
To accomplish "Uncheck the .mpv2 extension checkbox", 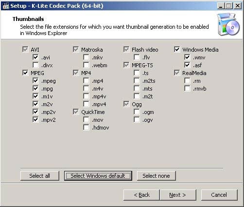I will [x=35, y=120].
